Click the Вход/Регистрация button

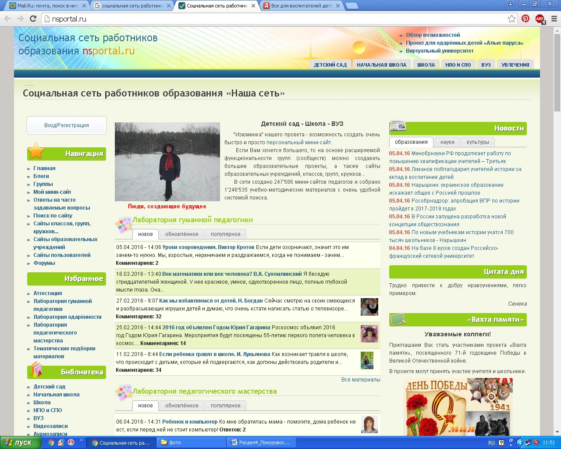(x=67, y=125)
